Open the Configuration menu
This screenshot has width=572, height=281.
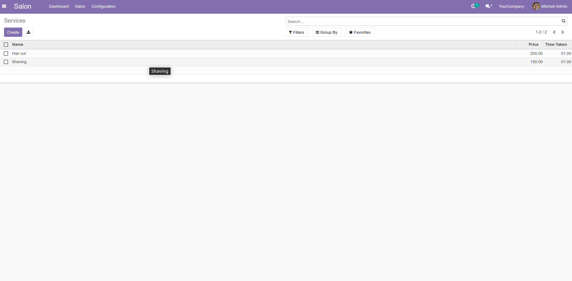pos(103,6)
